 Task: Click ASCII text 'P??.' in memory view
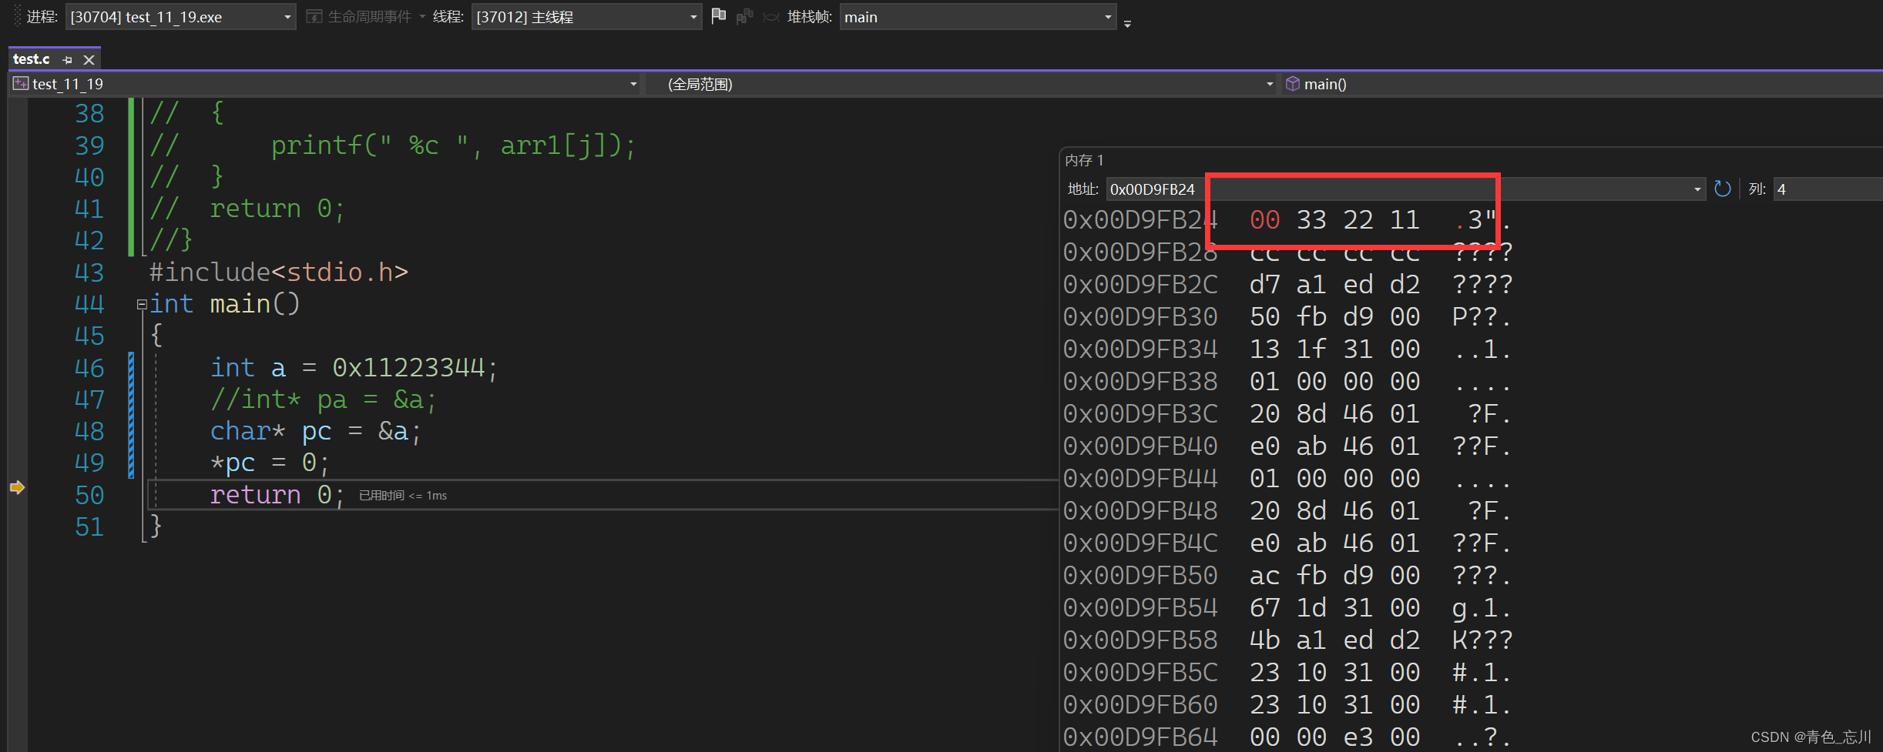coord(1482,317)
